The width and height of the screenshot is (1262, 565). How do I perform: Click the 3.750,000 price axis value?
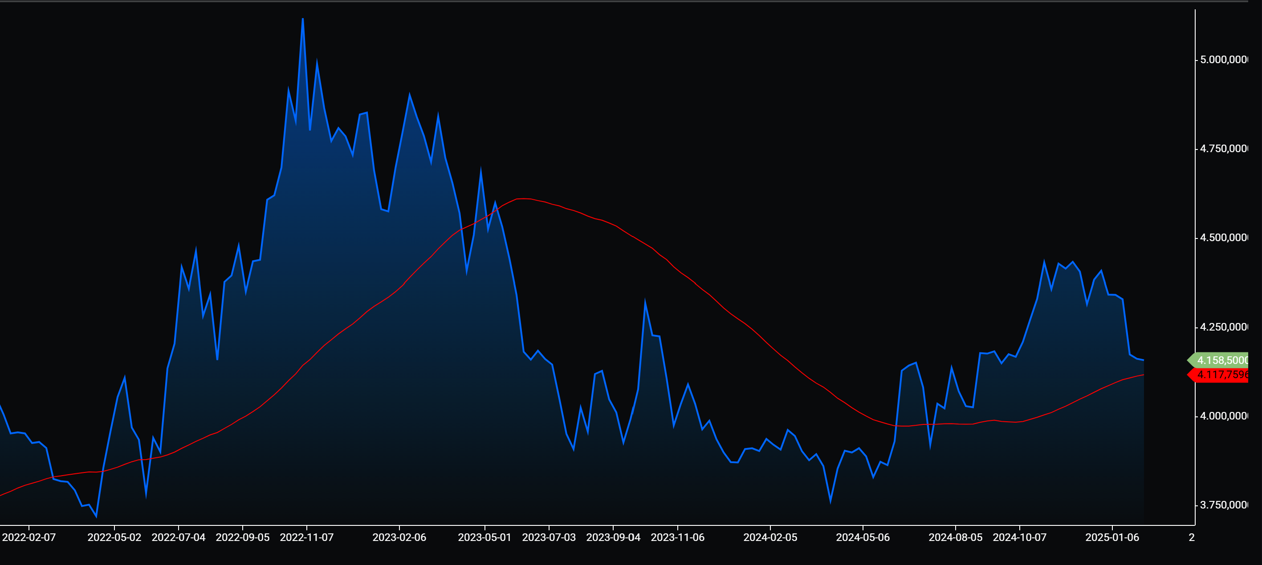tap(1224, 505)
